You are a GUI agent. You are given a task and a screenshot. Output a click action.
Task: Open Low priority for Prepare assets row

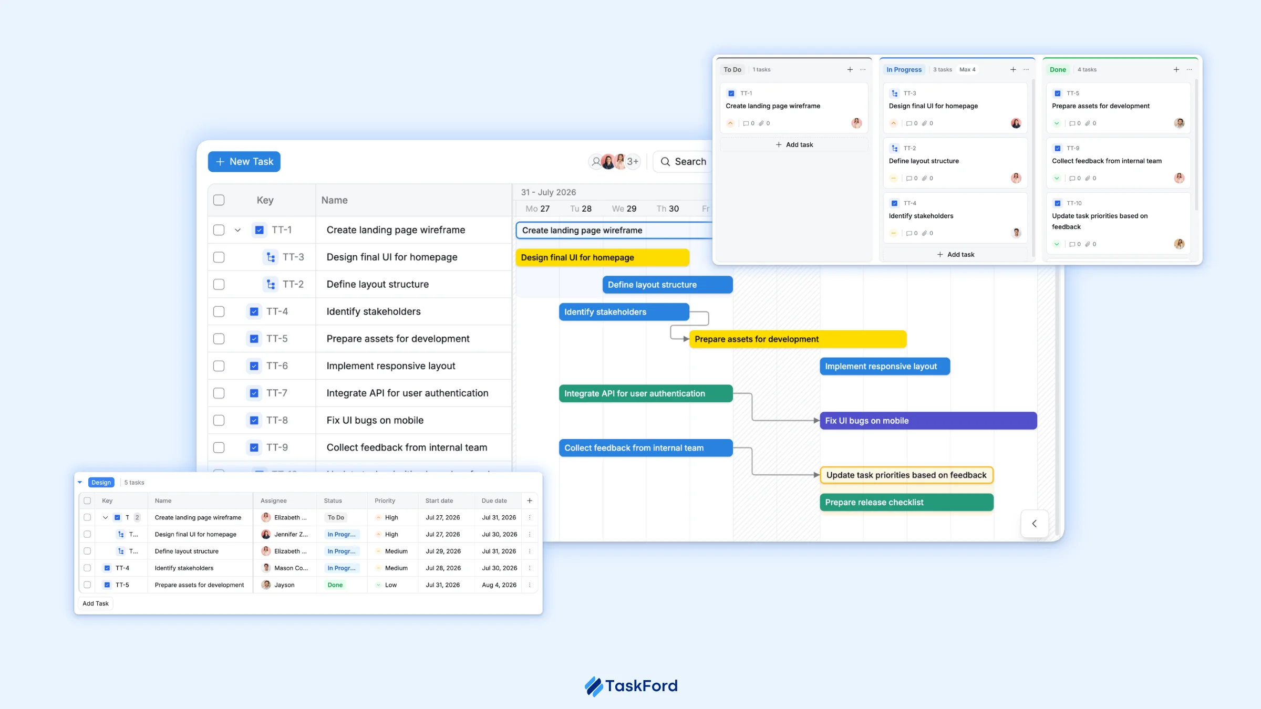(386, 585)
